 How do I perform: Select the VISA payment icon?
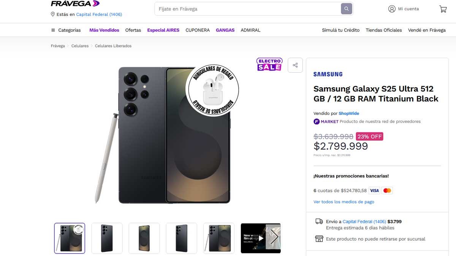pyautogui.click(x=374, y=190)
